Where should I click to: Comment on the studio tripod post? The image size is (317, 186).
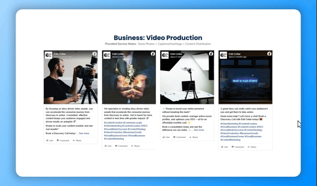[179, 137]
